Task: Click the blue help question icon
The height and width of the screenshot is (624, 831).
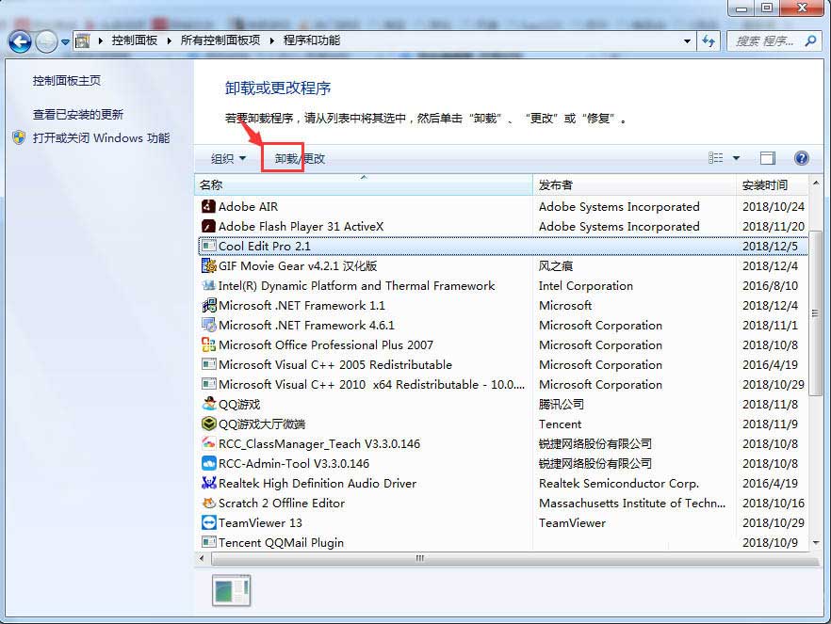Action: click(801, 158)
